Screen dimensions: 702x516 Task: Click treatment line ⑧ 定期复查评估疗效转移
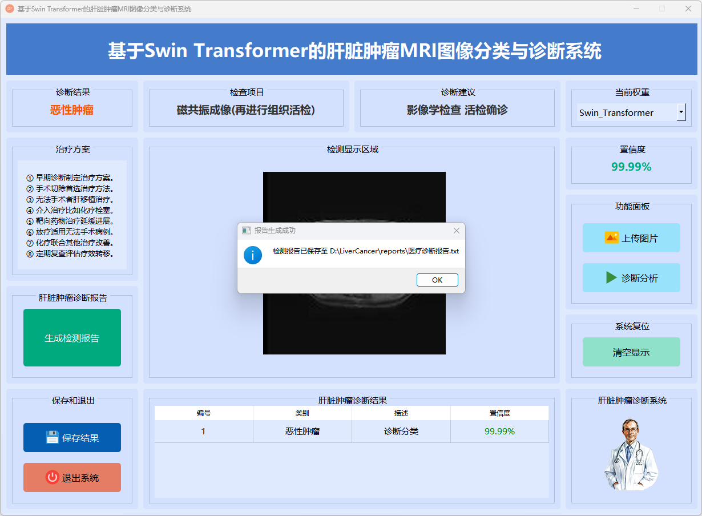click(70, 253)
